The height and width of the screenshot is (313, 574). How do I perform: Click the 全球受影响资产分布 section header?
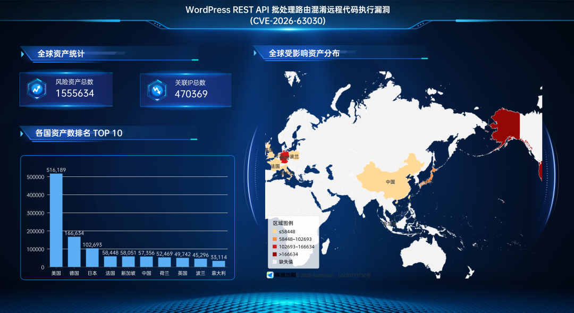pos(304,53)
